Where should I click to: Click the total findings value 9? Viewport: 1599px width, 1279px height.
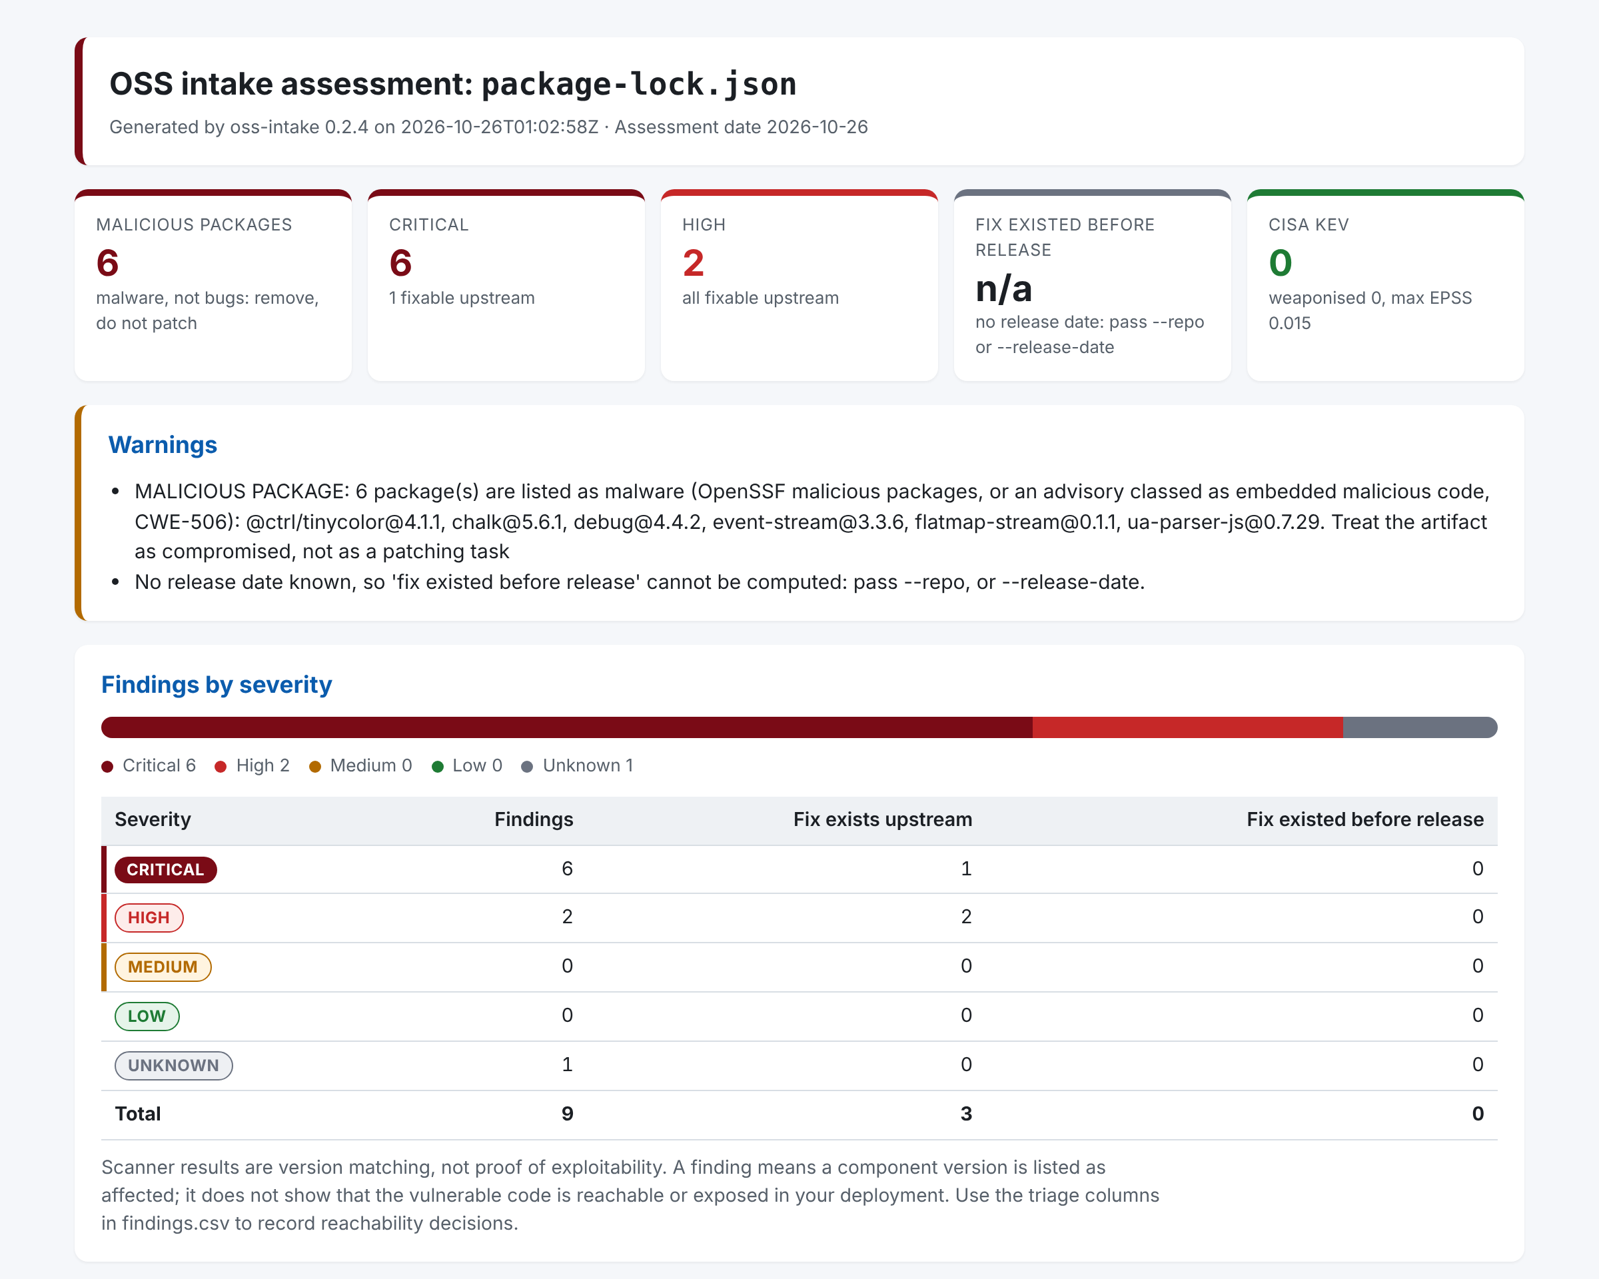pos(568,1114)
